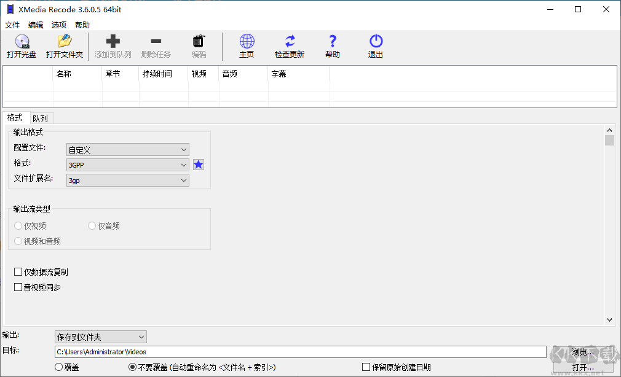Click the 章节 column header

click(121, 74)
